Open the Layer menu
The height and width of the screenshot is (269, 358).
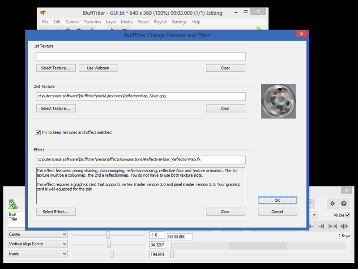[x=111, y=22]
